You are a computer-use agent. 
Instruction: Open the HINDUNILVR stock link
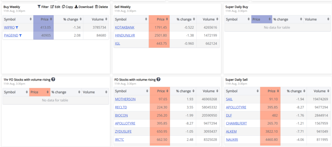[125, 35]
